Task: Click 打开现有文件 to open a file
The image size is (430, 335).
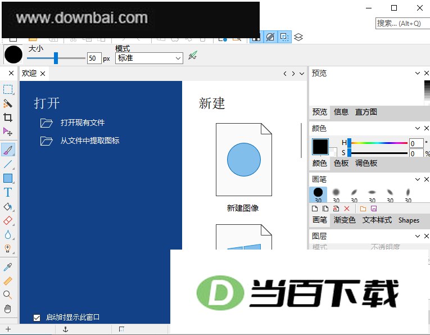Action: tap(82, 123)
